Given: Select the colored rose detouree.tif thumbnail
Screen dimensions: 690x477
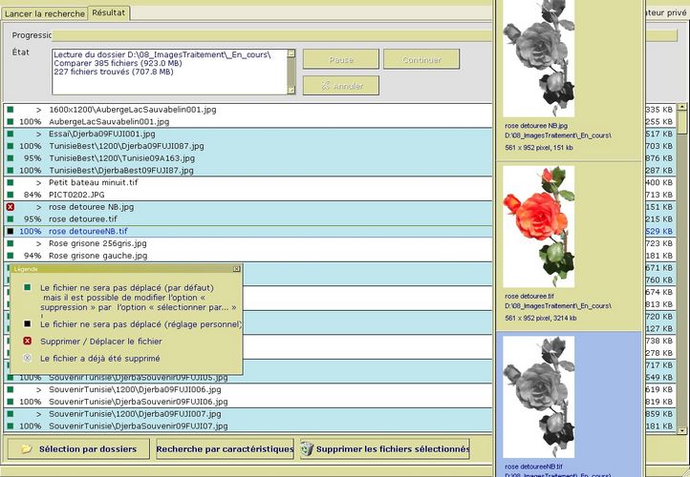Looking at the screenshot, I should [x=538, y=227].
